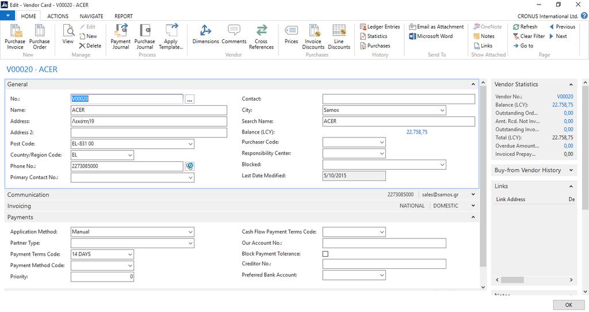Click the Address 2 input field

[149, 132]
